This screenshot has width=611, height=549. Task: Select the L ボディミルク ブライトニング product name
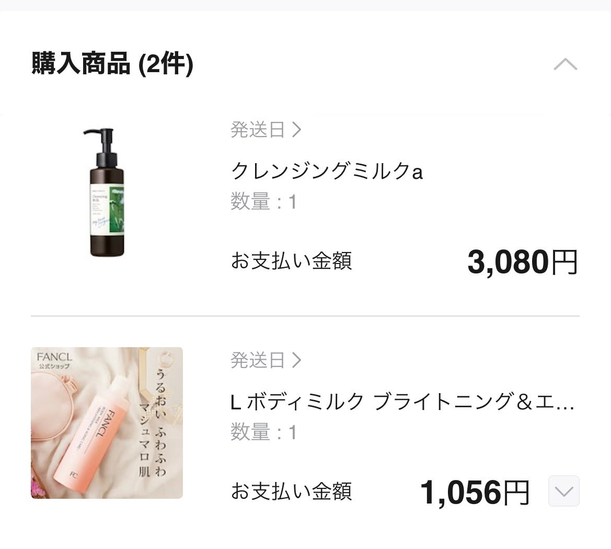coord(402,402)
